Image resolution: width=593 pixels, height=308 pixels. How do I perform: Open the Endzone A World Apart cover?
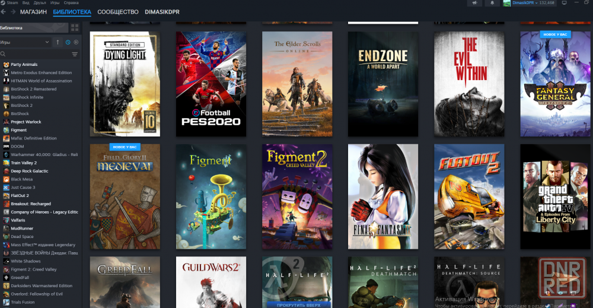point(383,84)
